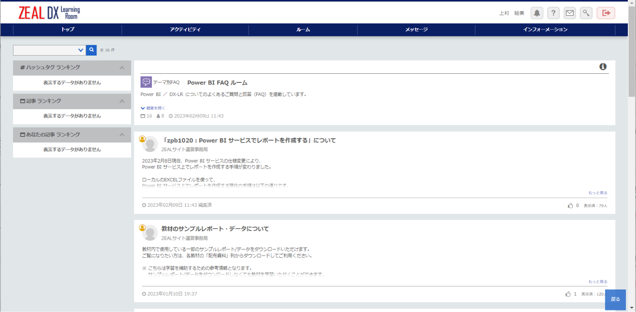This screenshot has height=312, width=636.
Task: Open the mail envelope icon
Action: click(569, 13)
